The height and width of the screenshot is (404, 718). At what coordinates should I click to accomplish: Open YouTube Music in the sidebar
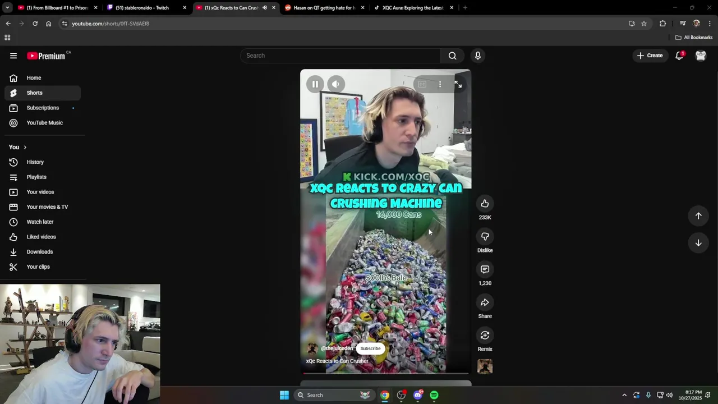click(43, 123)
